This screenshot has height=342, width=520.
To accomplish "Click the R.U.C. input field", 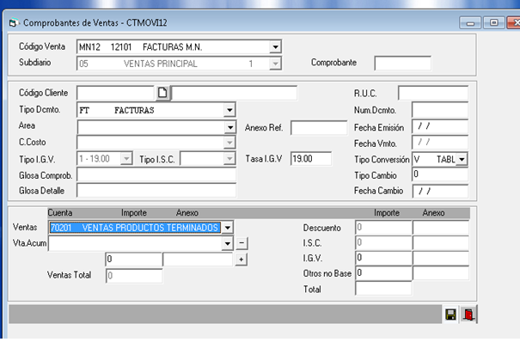I will (433, 93).
